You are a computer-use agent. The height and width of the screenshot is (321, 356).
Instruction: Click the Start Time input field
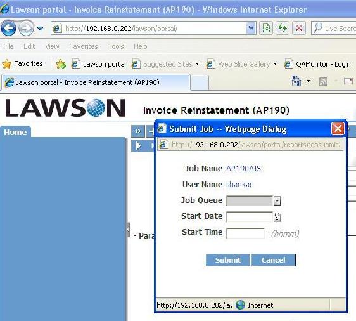(245, 233)
